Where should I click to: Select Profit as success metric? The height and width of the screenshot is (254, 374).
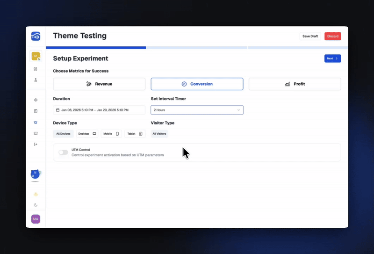tap(295, 84)
